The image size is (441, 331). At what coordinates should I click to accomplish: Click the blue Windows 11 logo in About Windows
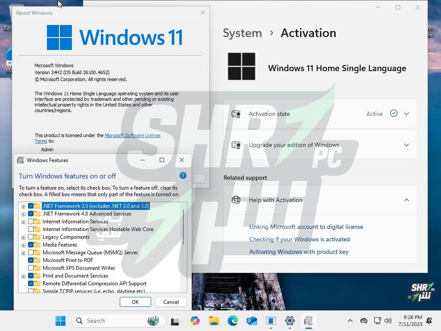(x=59, y=37)
